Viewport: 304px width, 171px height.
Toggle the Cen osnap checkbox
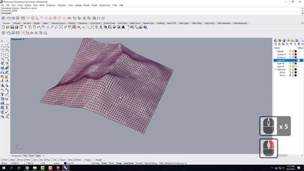(32, 160)
